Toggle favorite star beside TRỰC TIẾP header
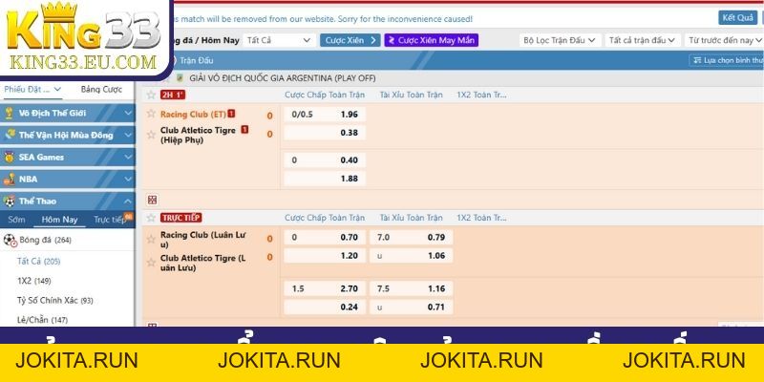The width and height of the screenshot is (764, 382). click(x=151, y=218)
